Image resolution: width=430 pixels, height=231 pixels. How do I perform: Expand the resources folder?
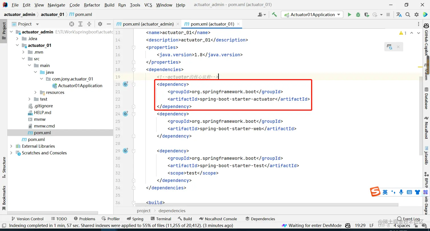click(35, 92)
